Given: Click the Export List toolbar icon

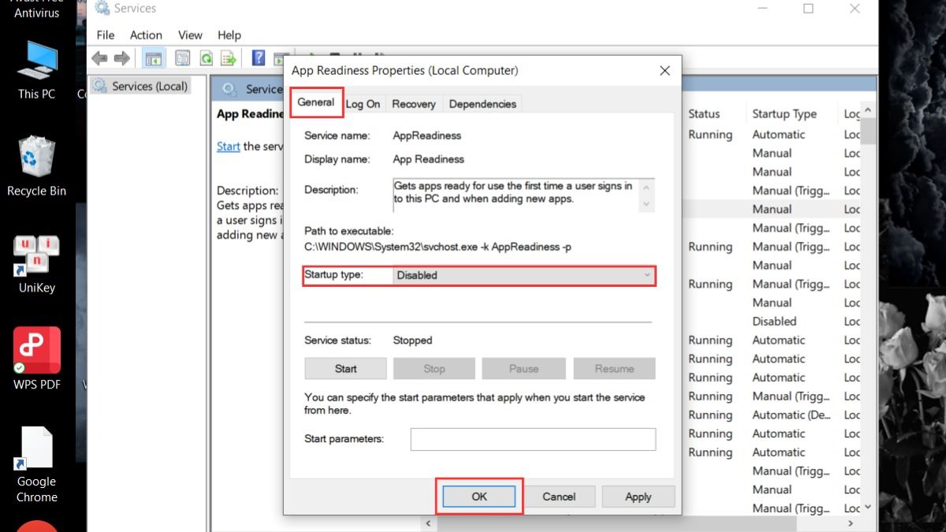Looking at the screenshot, I should click(x=229, y=58).
